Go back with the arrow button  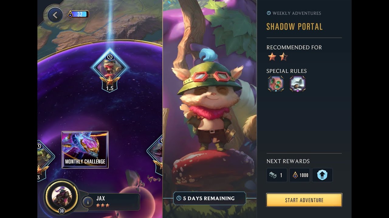[x=55, y=15]
